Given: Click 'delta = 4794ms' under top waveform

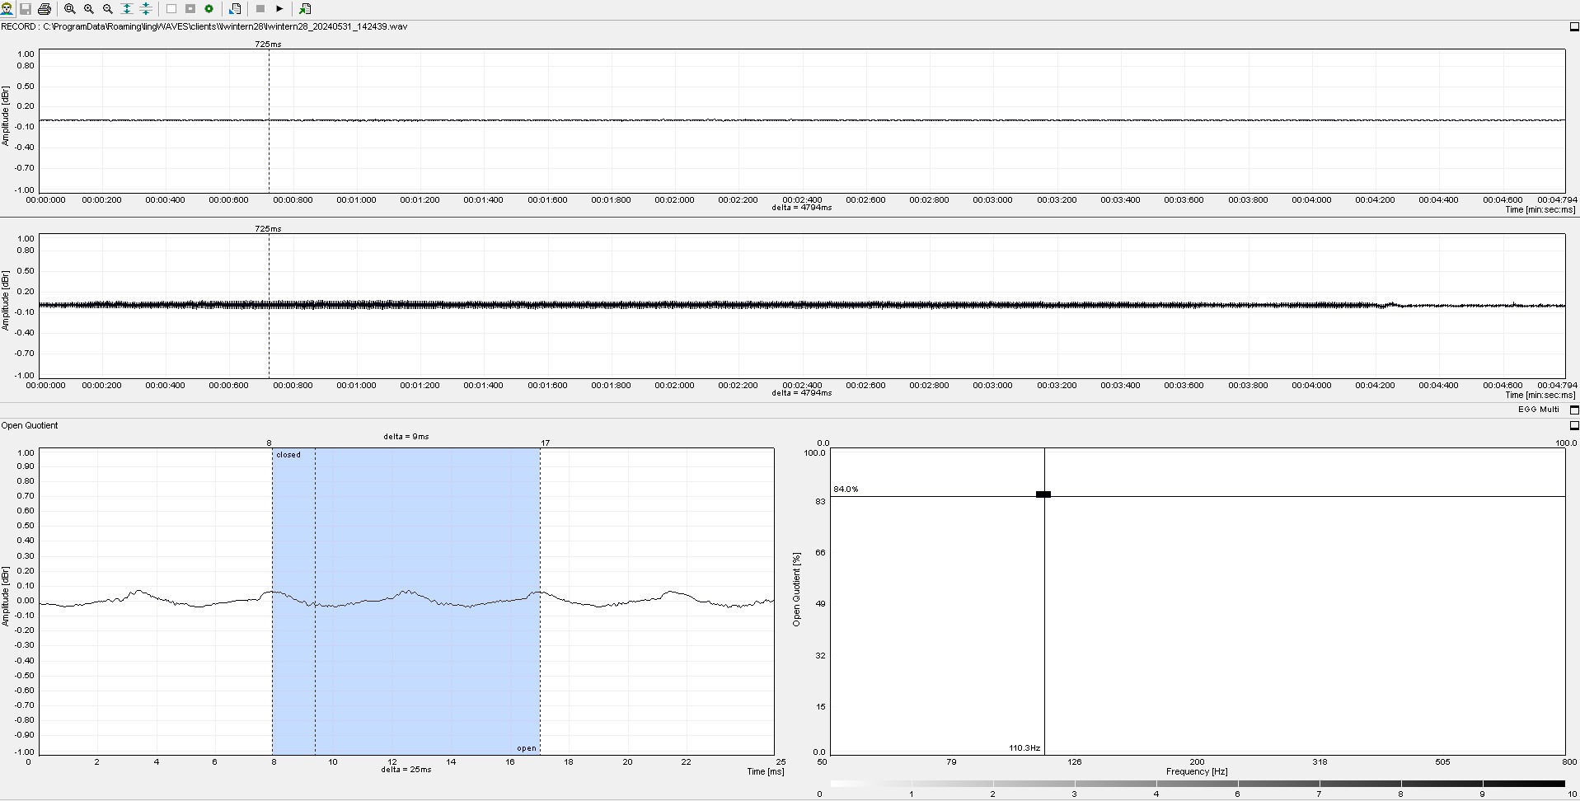Looking at the screenshot, I should click(802, 208).
